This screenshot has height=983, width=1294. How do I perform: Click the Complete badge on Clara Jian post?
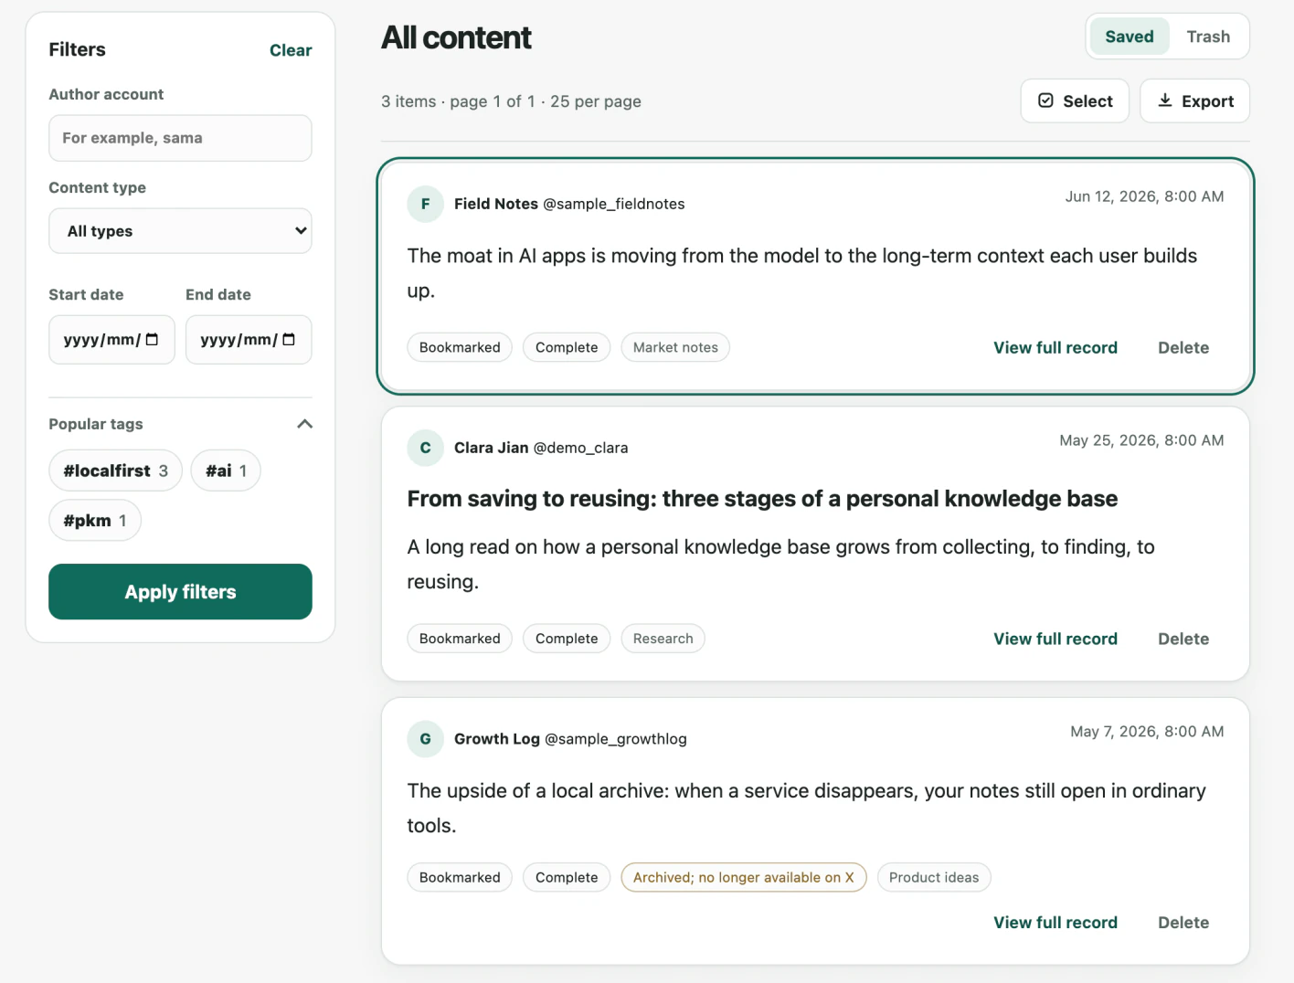567,639
